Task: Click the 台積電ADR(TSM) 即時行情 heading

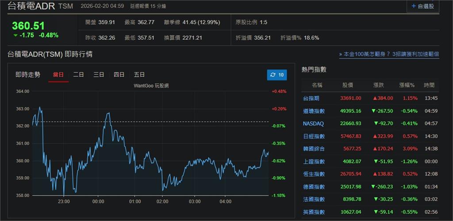Action: coord(50,54)
